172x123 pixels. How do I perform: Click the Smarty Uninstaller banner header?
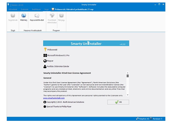pos(86,43)
